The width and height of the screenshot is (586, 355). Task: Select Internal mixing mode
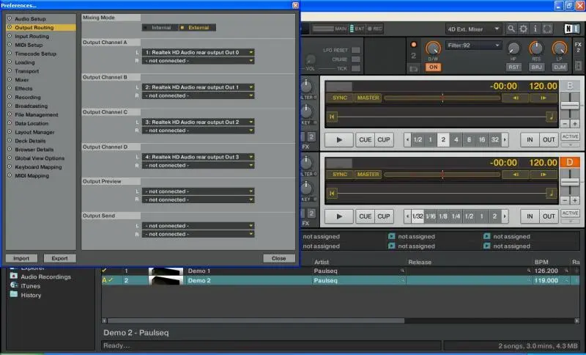click(160, 27)
